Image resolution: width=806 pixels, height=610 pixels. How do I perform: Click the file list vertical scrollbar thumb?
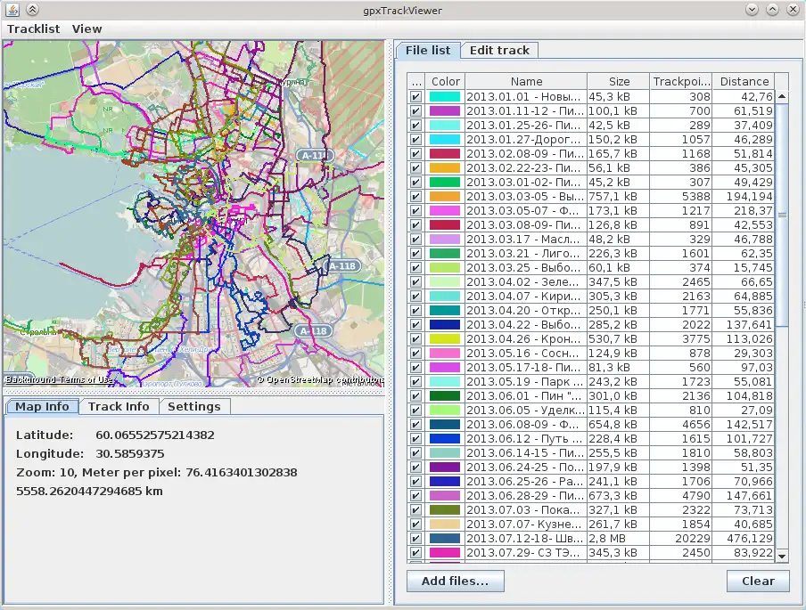point(782,215)
